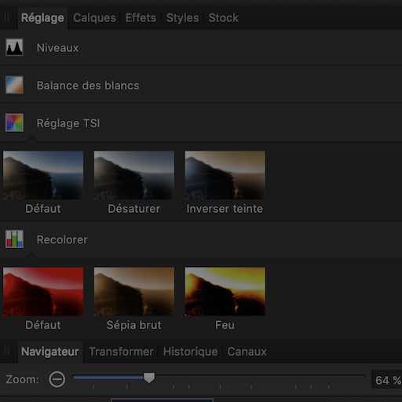Open the Effets tab
The height and width of the screenshot is (402, 402).
141,18
